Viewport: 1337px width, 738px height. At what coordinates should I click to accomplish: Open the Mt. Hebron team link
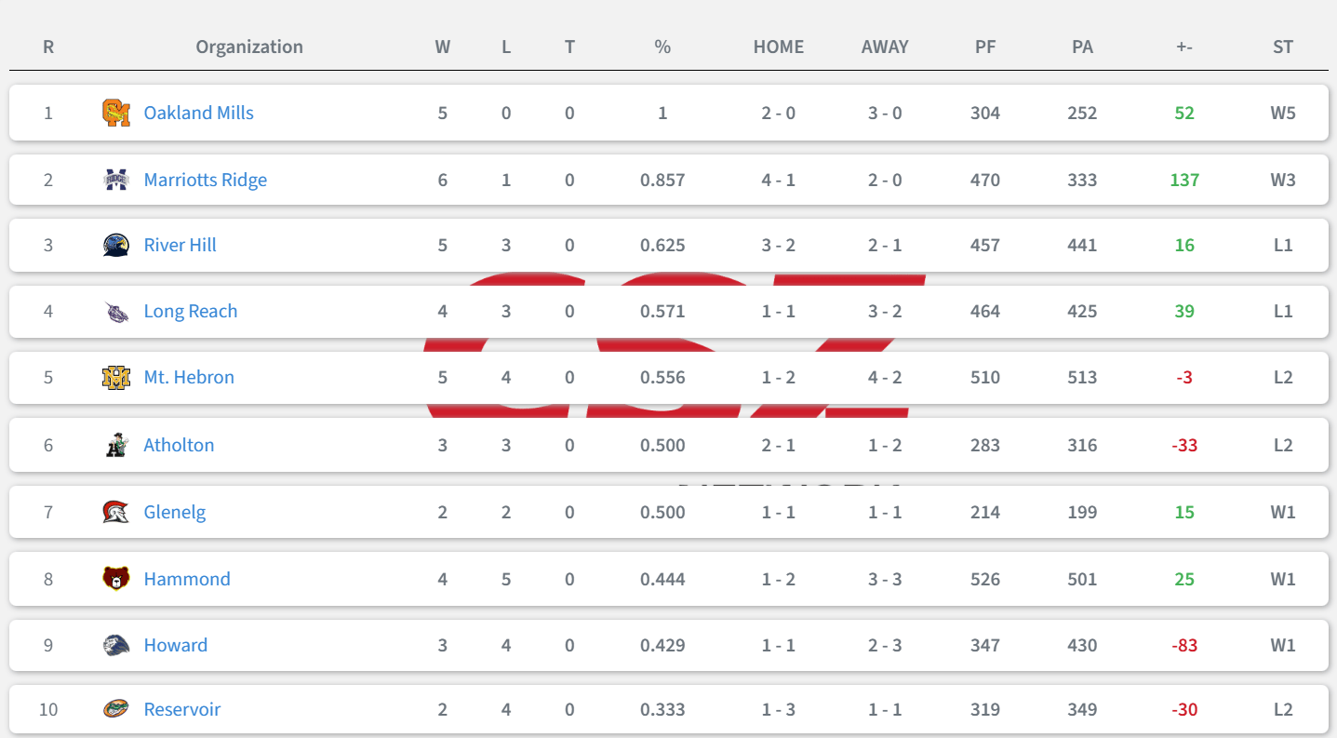pyautogui.click(x=189, y=377)
